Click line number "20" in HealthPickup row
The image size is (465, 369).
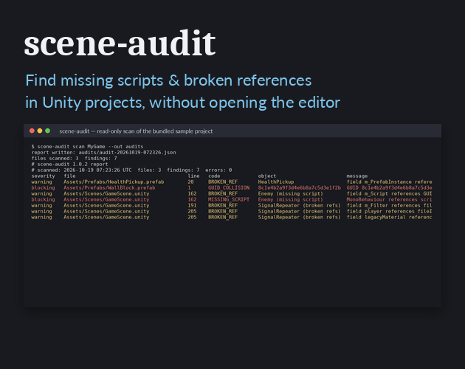190,182
